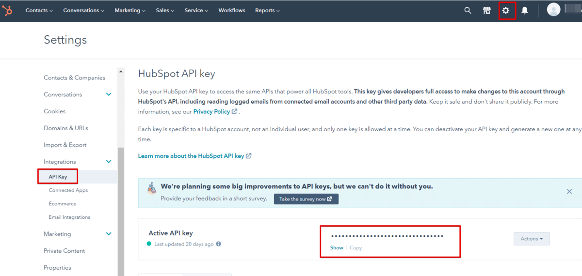The image size is (582, 276).
Task: Expand the Conversations sidebar section
Action: point(109,94)
